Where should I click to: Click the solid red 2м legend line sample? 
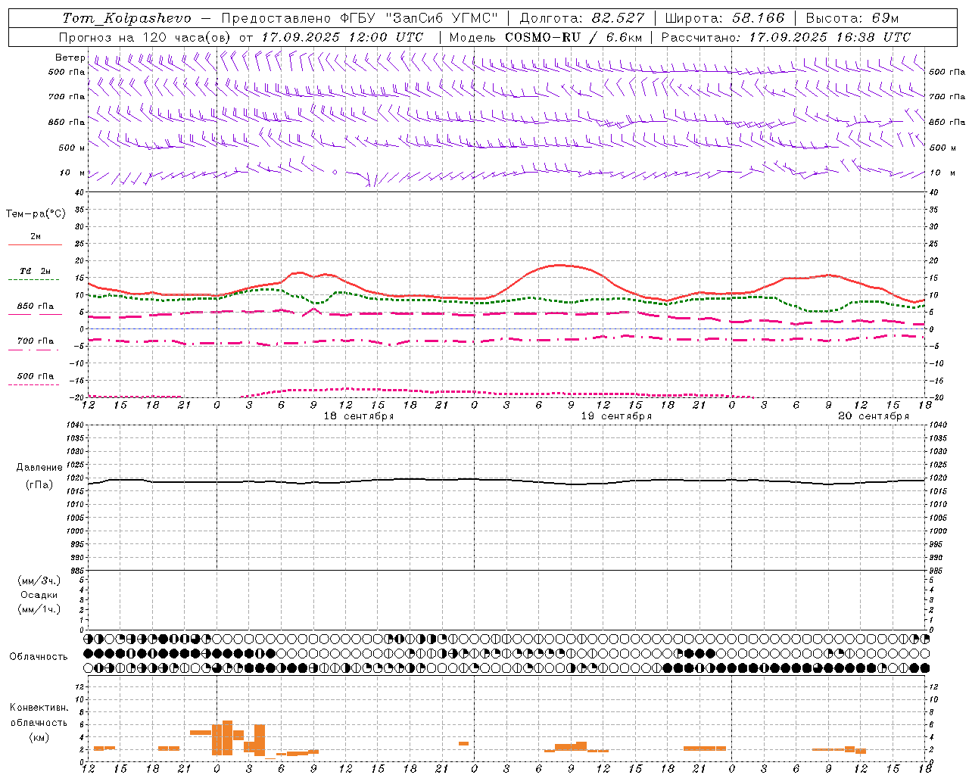[35, 244]
